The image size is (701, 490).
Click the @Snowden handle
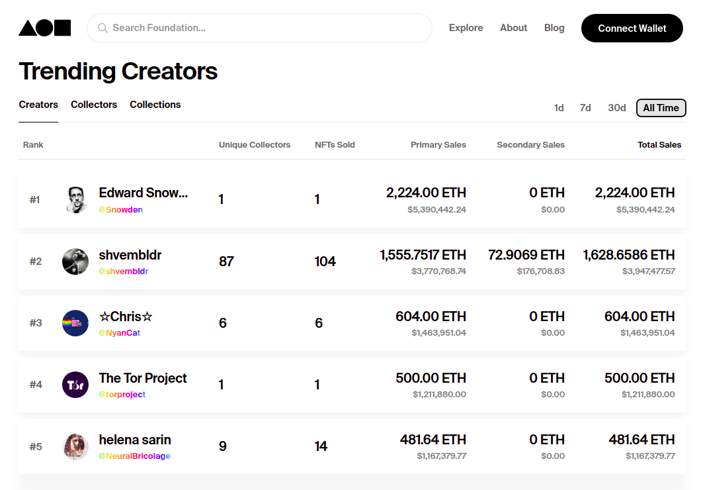click(x=121, y=209)
